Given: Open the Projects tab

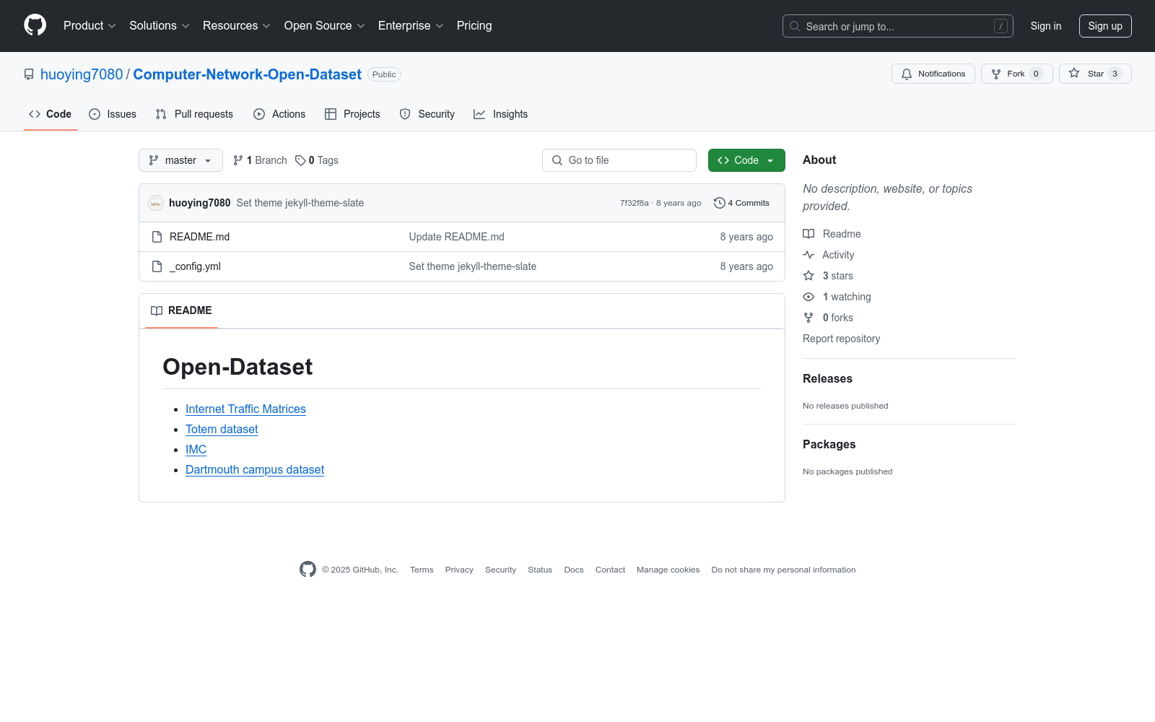Looking at the screenshot, I should [x=352, y=114].
